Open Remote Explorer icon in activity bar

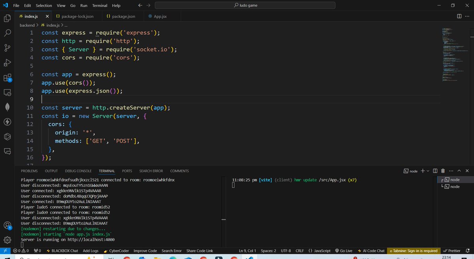7,92
